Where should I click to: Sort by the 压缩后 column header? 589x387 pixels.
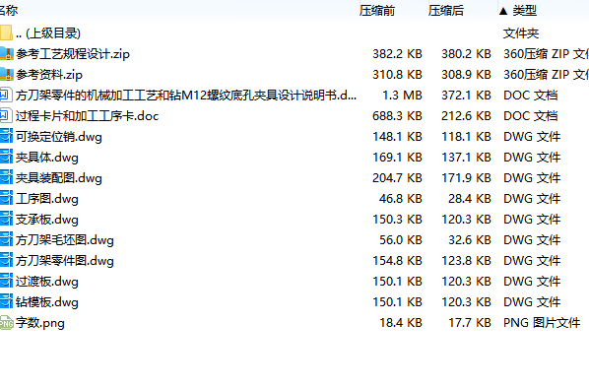(446, 11)
